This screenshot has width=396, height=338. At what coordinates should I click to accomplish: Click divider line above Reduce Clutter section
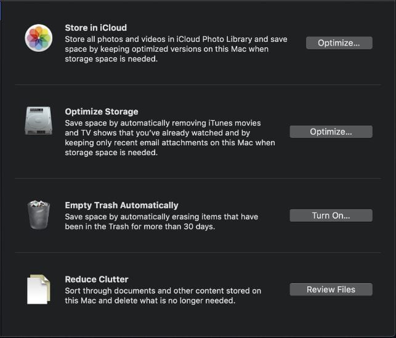click(197, 252)
